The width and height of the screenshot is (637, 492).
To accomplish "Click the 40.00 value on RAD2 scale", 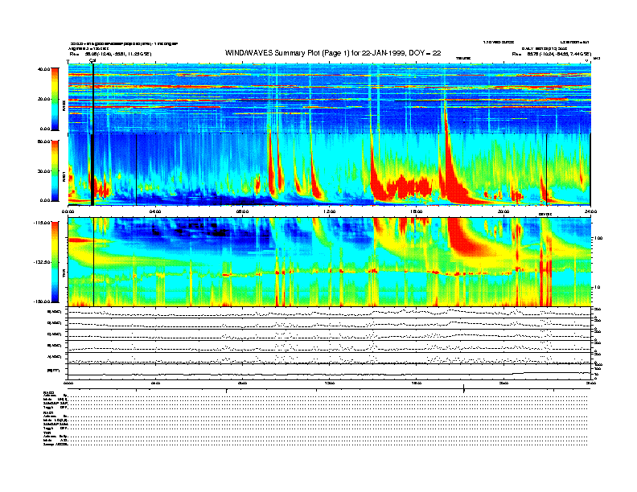I will 43,69.
